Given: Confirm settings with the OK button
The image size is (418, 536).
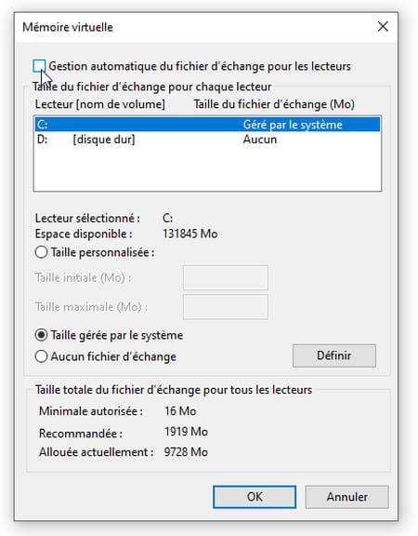Looking at the screenshot, I should point(255,497).
